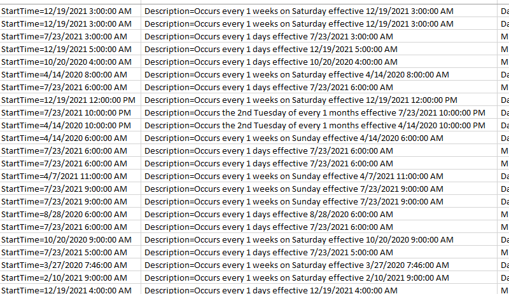Select StartTime=12/19/2021 4:00:00 AM cell
Image resolution: width=509 pixels, height=294 pixels.
click(71, 290)
